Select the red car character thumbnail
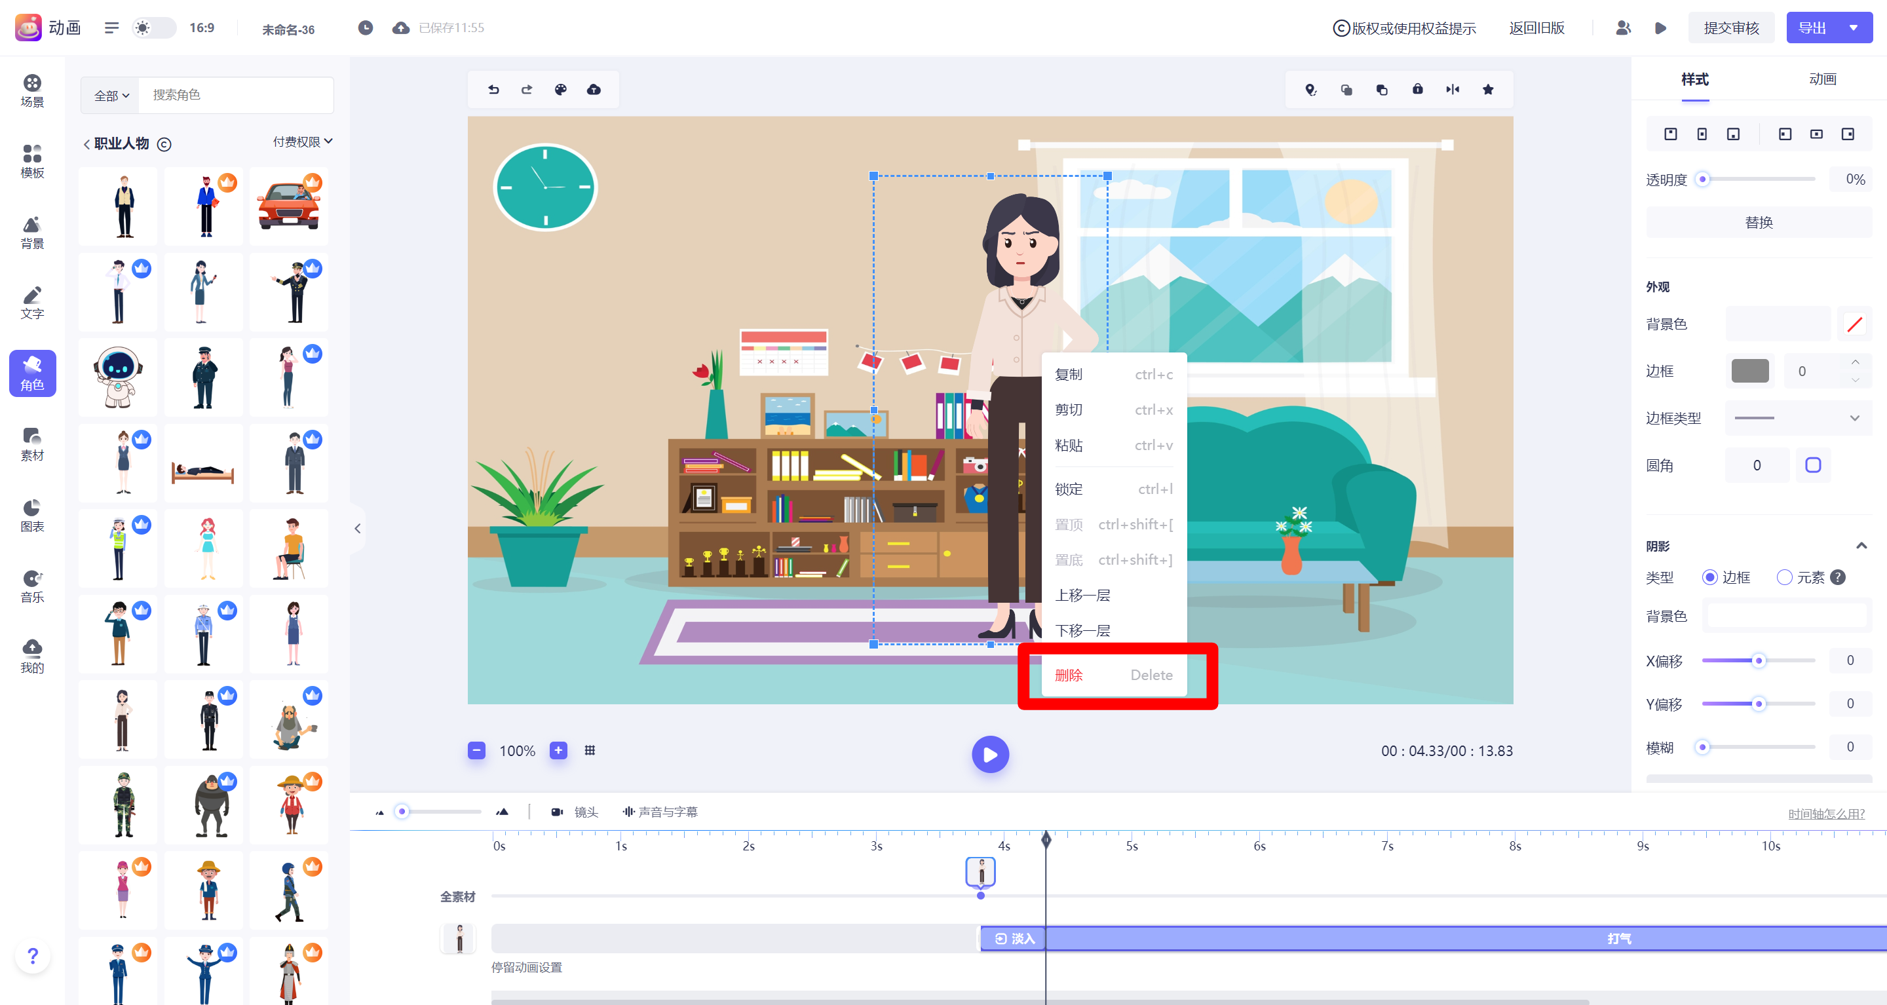This screenshot has height=1005, width=1887. 290,206
